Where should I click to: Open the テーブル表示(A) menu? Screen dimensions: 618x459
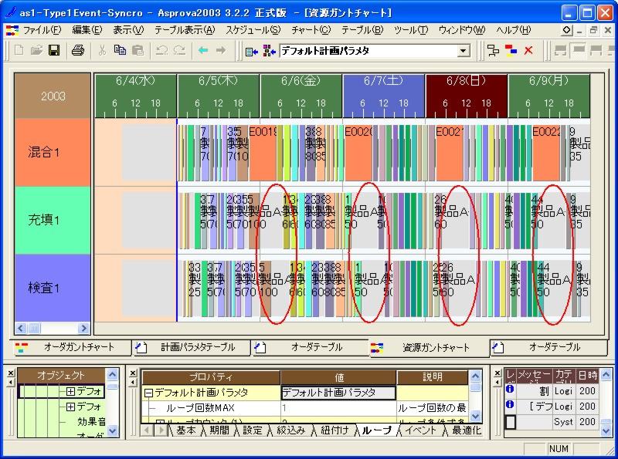tap(185, 30)
